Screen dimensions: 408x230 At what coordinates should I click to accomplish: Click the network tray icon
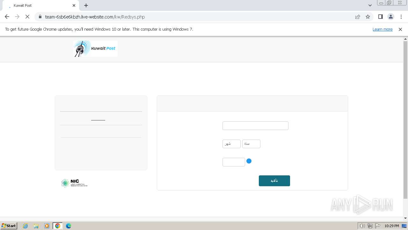tap(370, 226)
